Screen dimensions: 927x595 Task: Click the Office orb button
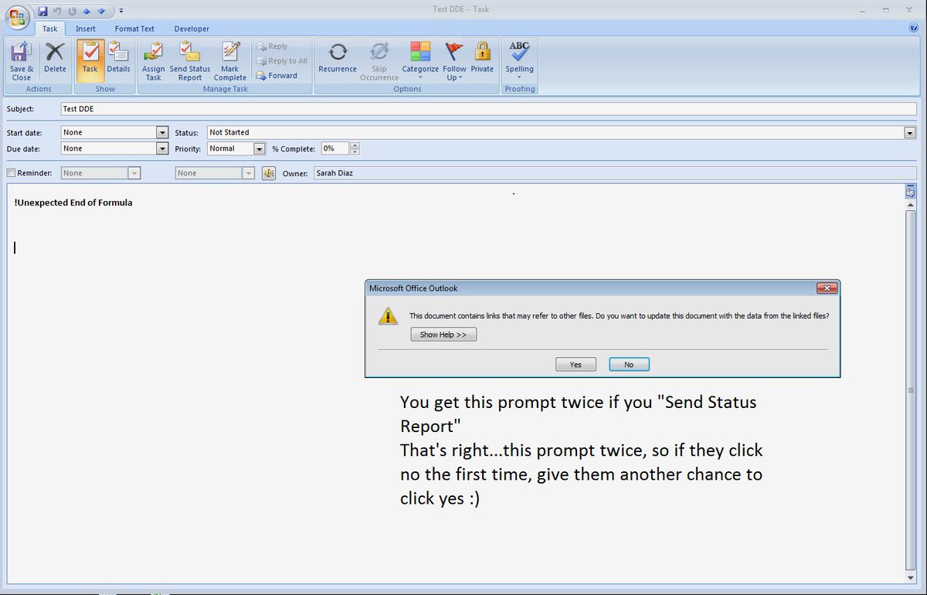(x=16, y=17)
